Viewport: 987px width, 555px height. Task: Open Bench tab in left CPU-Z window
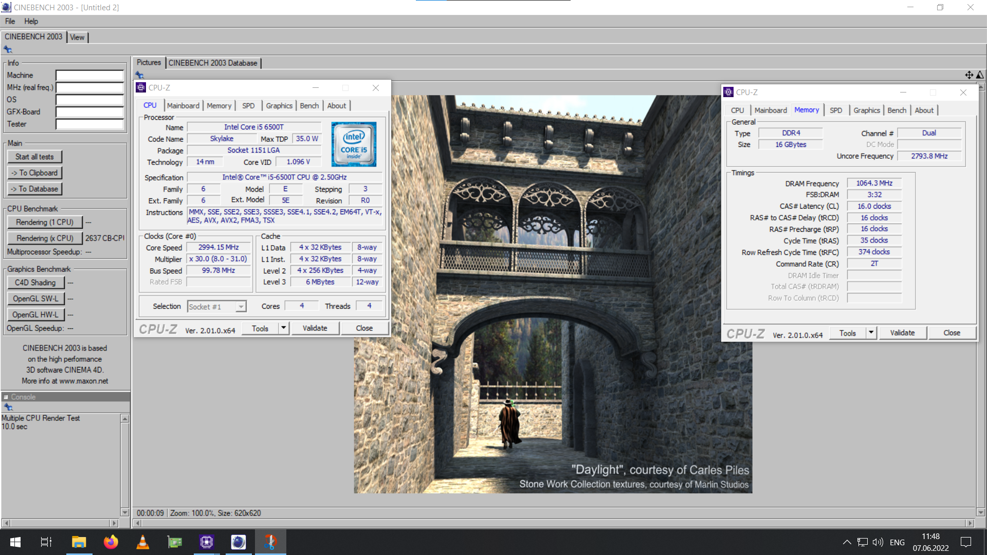pyautogui.click(x=309, y=106)
